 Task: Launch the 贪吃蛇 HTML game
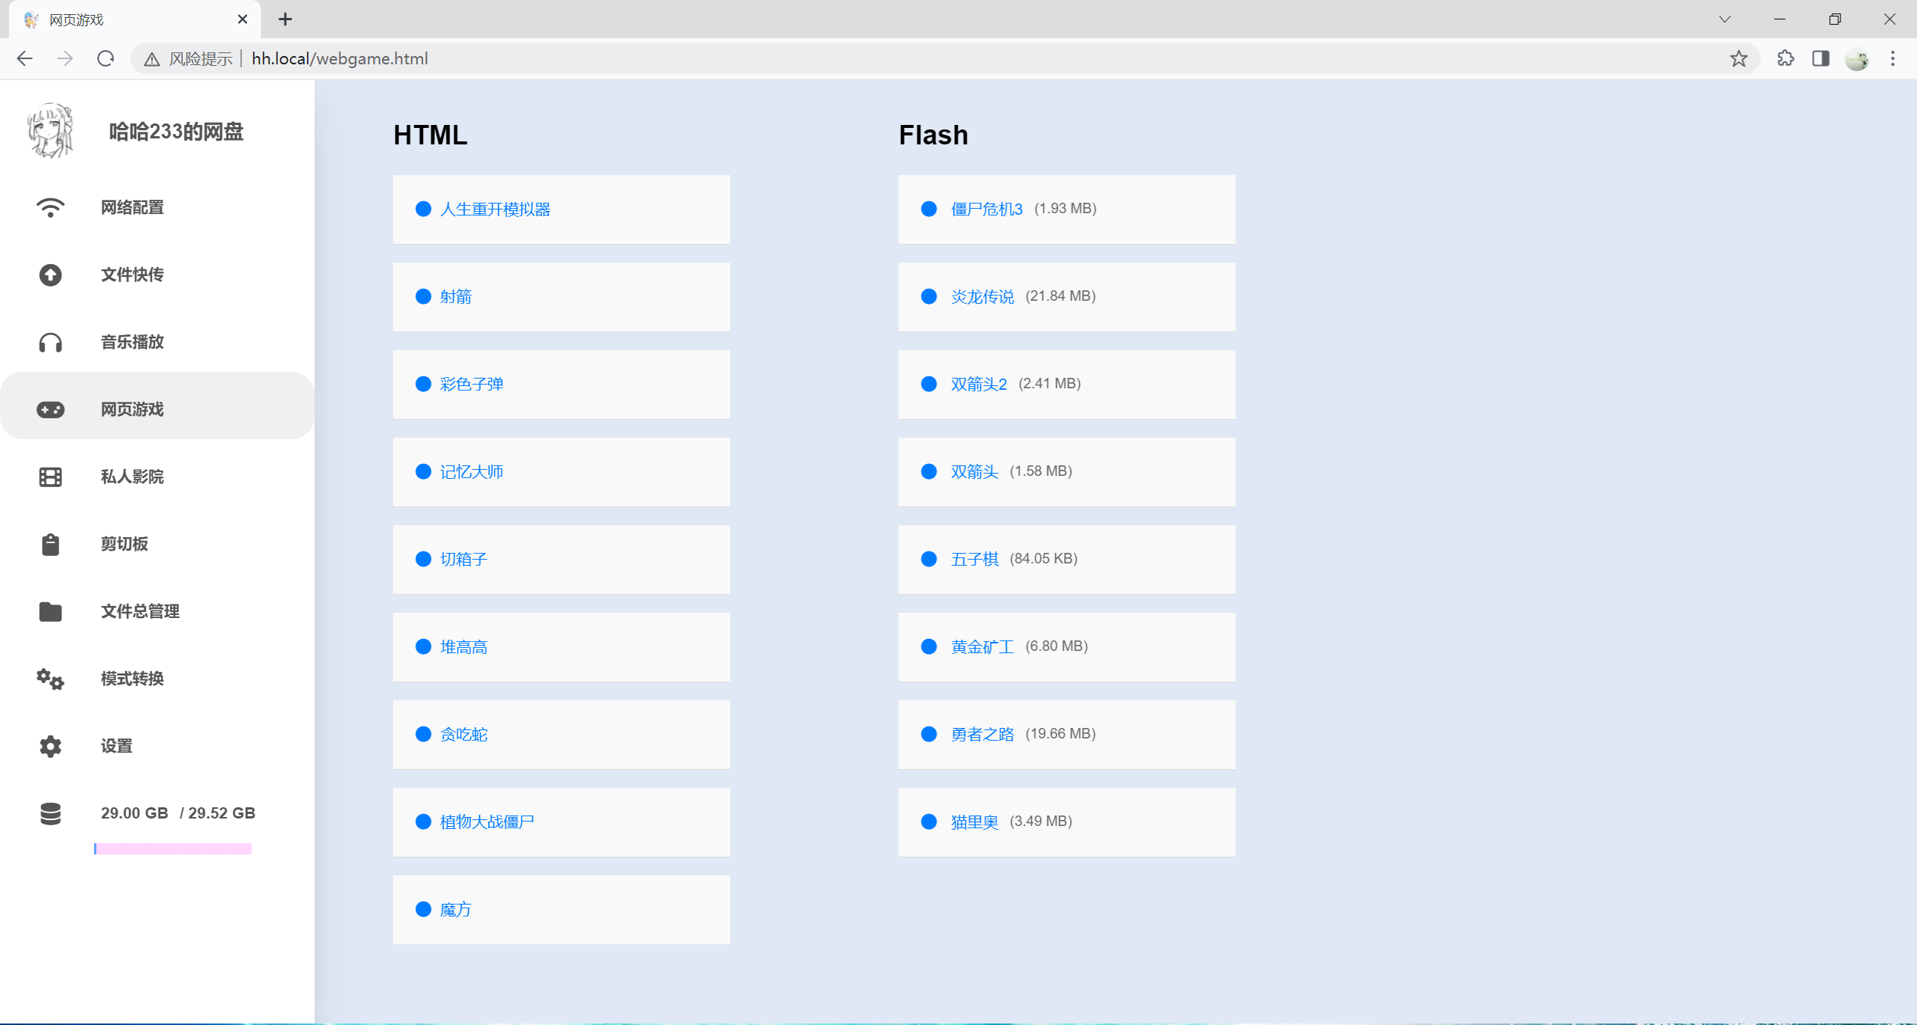click(464, 735)
